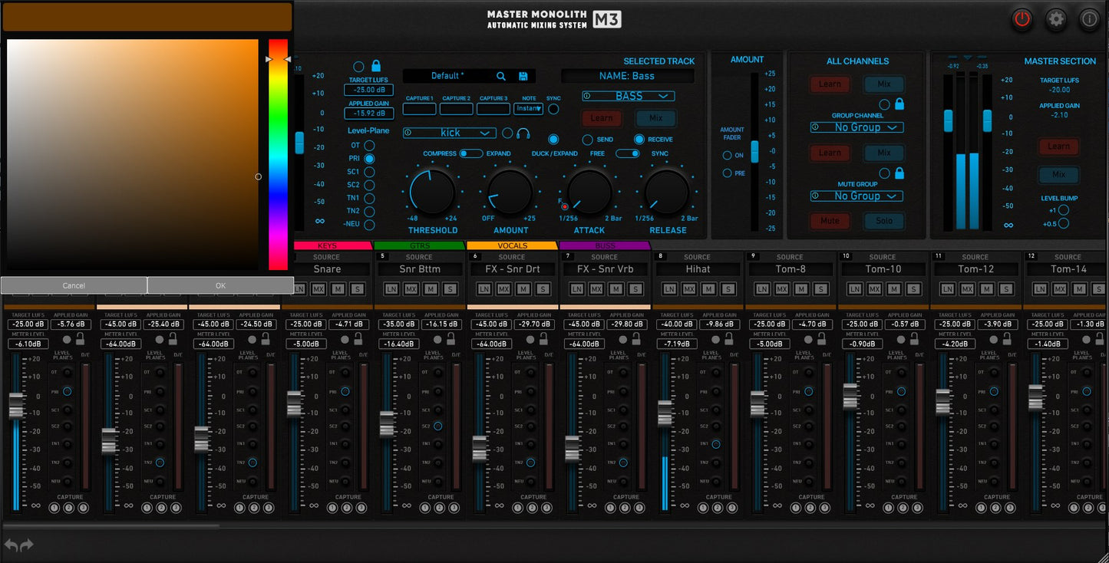Click the power button top right

[1022, 19]
